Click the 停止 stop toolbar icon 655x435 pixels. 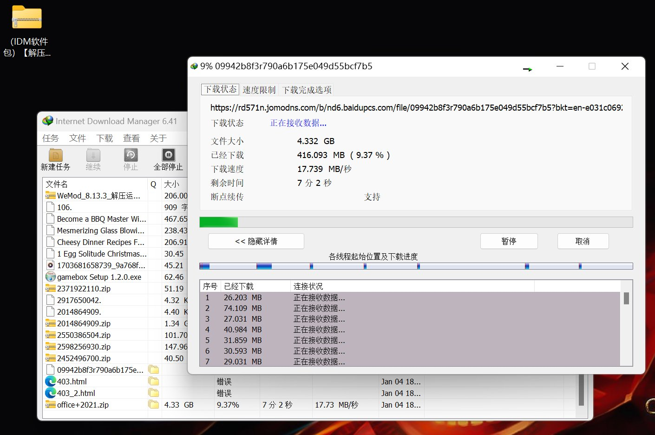131,155
